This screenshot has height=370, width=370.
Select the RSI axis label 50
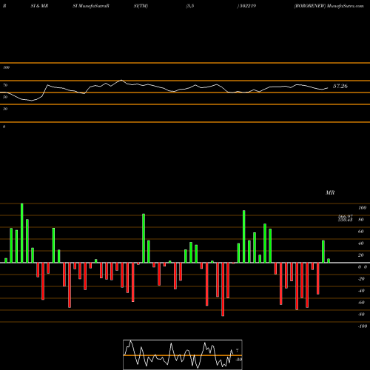[5, 97]
